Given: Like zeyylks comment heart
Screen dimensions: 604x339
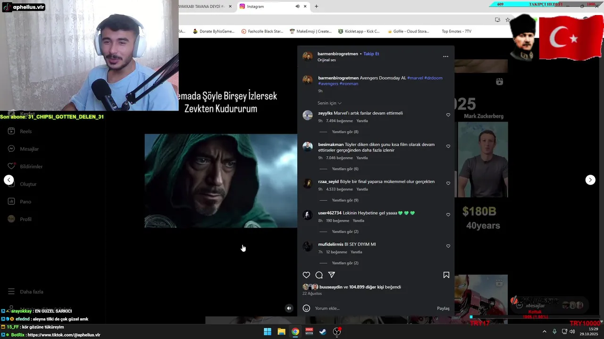Looking at the screenshot, I should pos(448,115).
